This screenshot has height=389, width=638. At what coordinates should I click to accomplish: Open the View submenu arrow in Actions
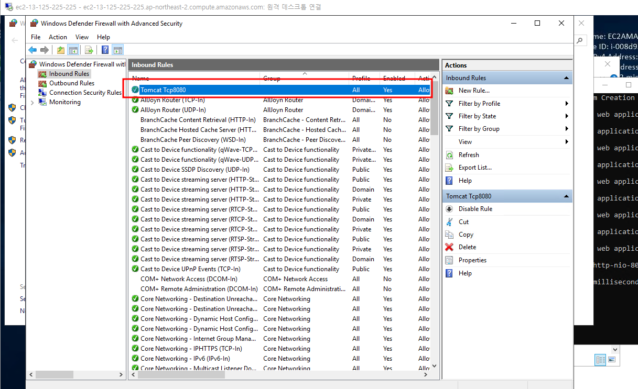[x=567, y=142]
